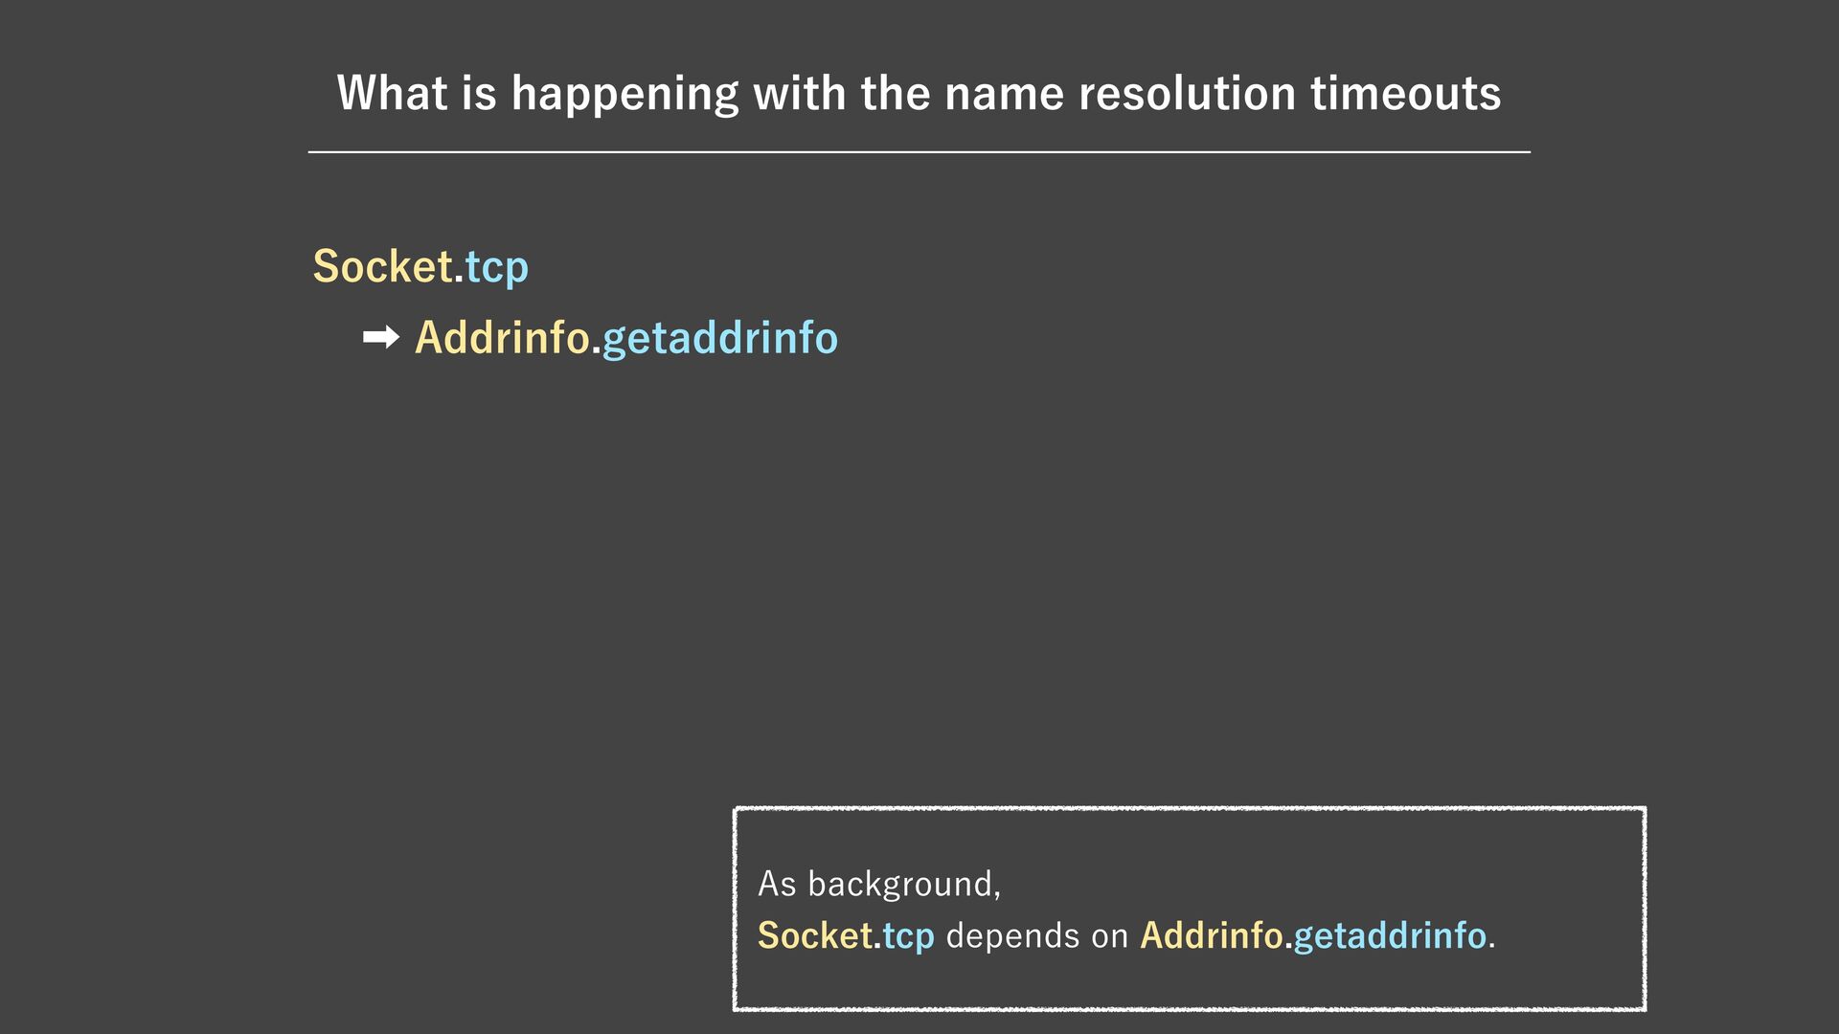Click blue "tcp" inside the note box

tap(908, 937)
